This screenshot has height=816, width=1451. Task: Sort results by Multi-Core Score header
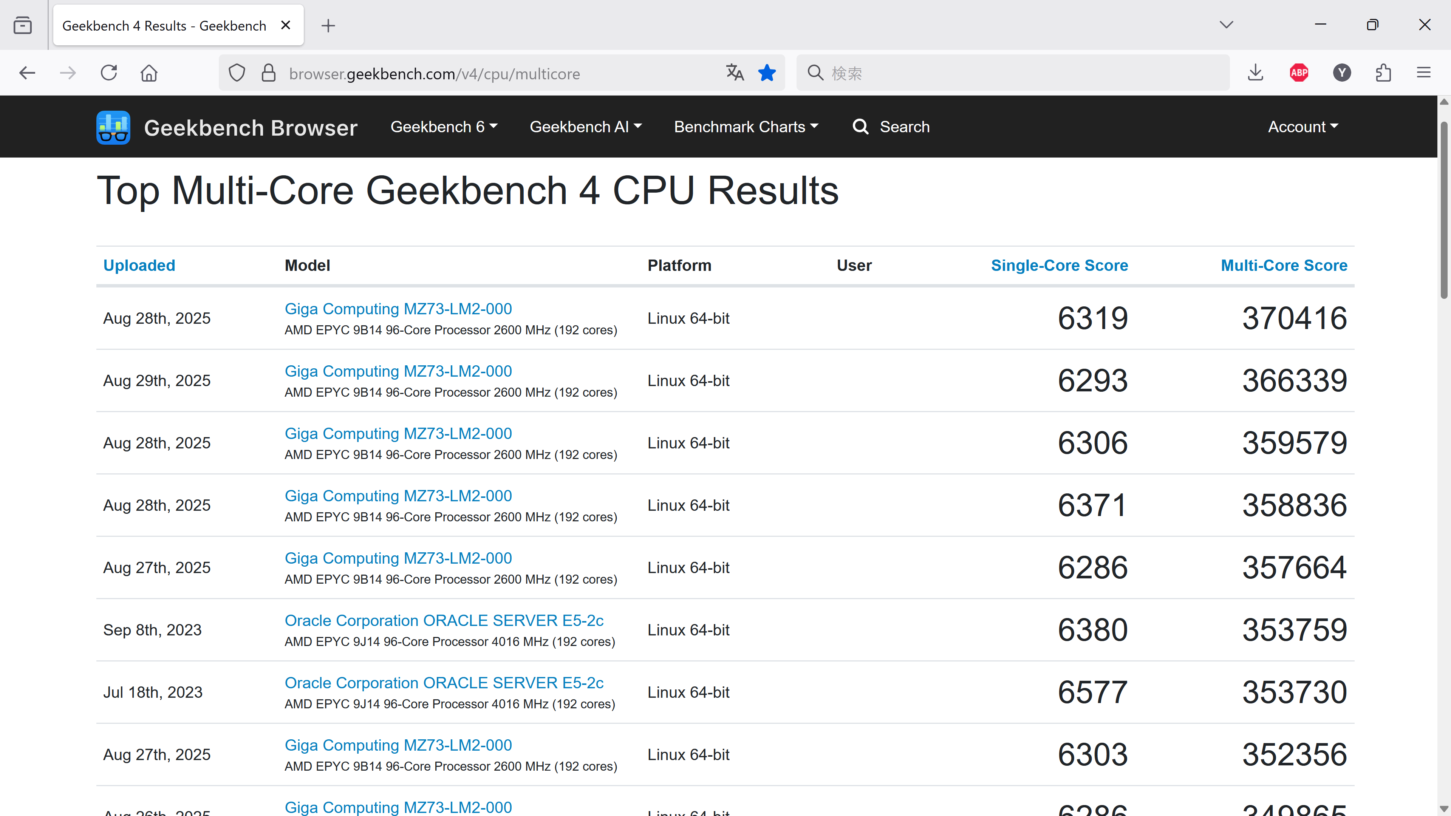1284,266
